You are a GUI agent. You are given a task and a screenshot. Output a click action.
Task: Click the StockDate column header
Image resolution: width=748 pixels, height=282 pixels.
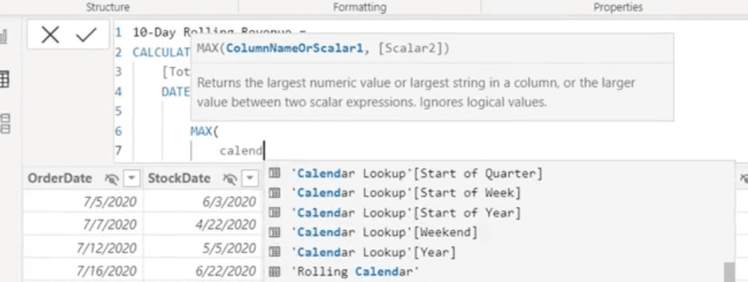179,178
